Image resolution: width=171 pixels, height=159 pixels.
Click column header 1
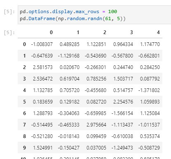[78, 32]
